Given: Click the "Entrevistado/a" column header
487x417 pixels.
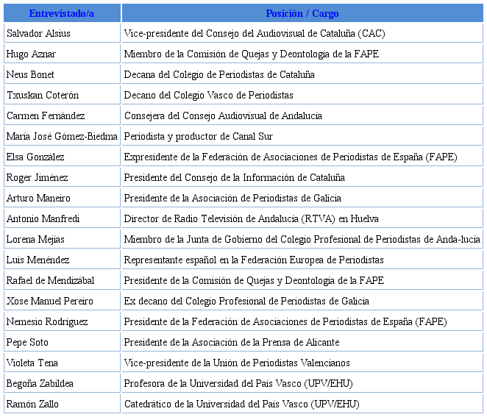Looking at the screenshot, I should point(61,13).
